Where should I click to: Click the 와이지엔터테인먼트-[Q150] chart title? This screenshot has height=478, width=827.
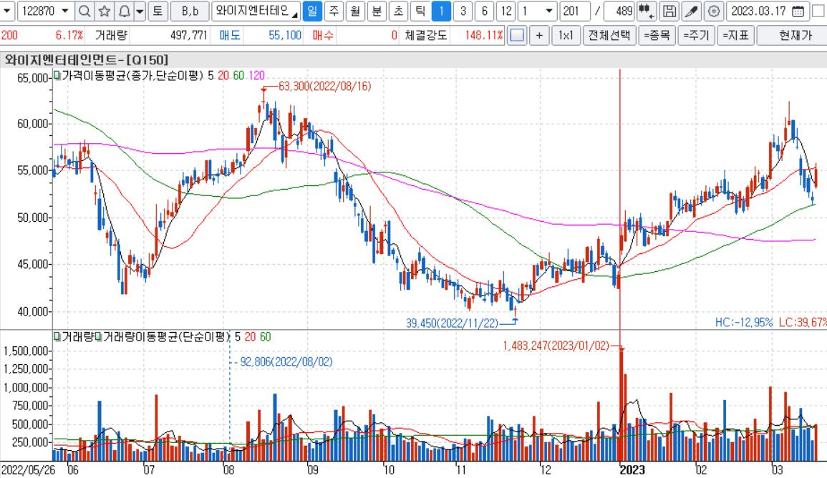click(87, 59)
